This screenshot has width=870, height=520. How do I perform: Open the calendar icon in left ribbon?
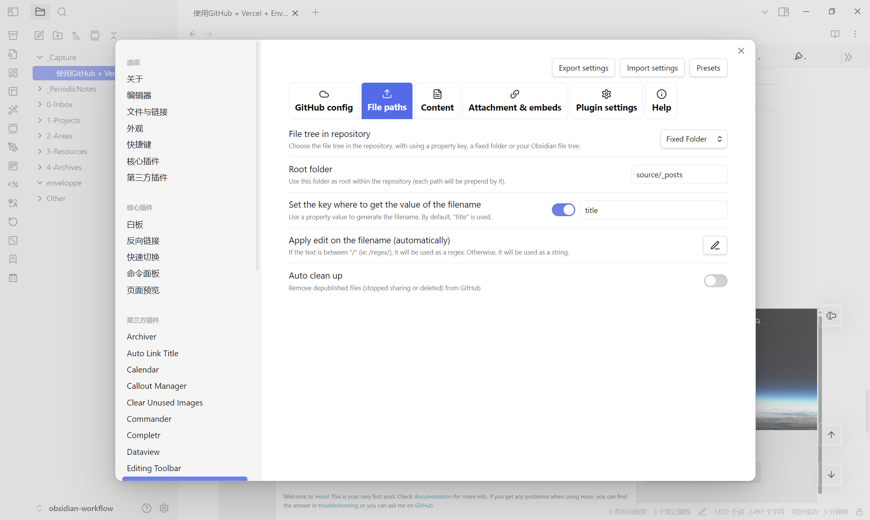(x=13, y=278)
